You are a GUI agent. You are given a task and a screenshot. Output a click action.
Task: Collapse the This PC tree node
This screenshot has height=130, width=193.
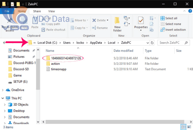tap(3, 98)
